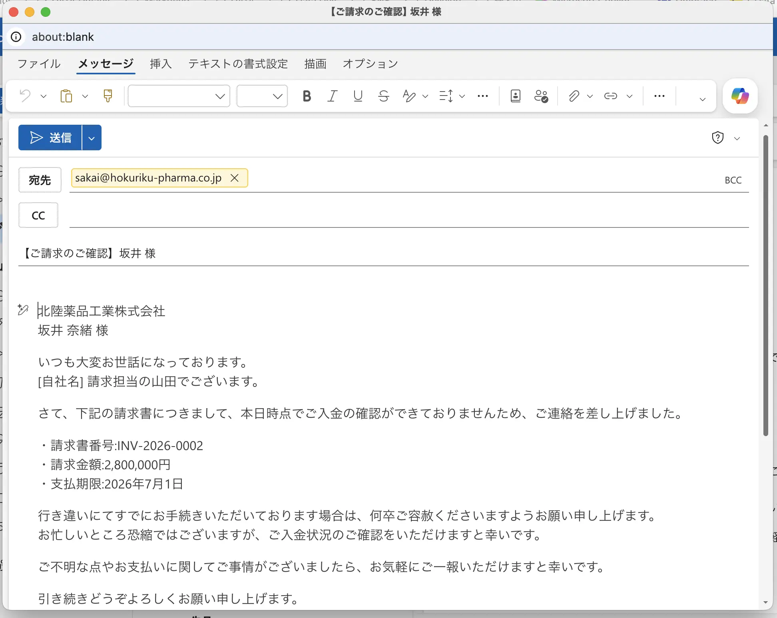The height and width of the screenshot is (618, 777).
Task: Click the line 坂井 奈緒 様
Action: coord(73,330)
